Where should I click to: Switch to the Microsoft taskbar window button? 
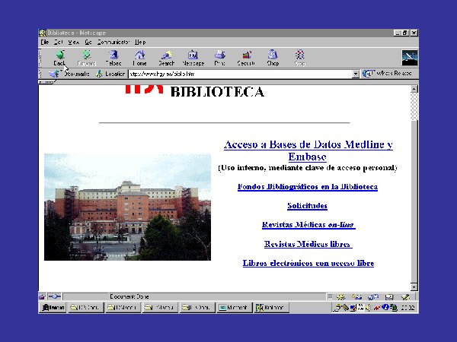pyautogui.click(x=234, y=307)
